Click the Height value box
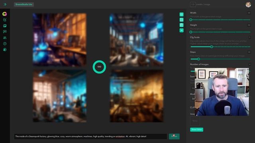 (249, 25)
